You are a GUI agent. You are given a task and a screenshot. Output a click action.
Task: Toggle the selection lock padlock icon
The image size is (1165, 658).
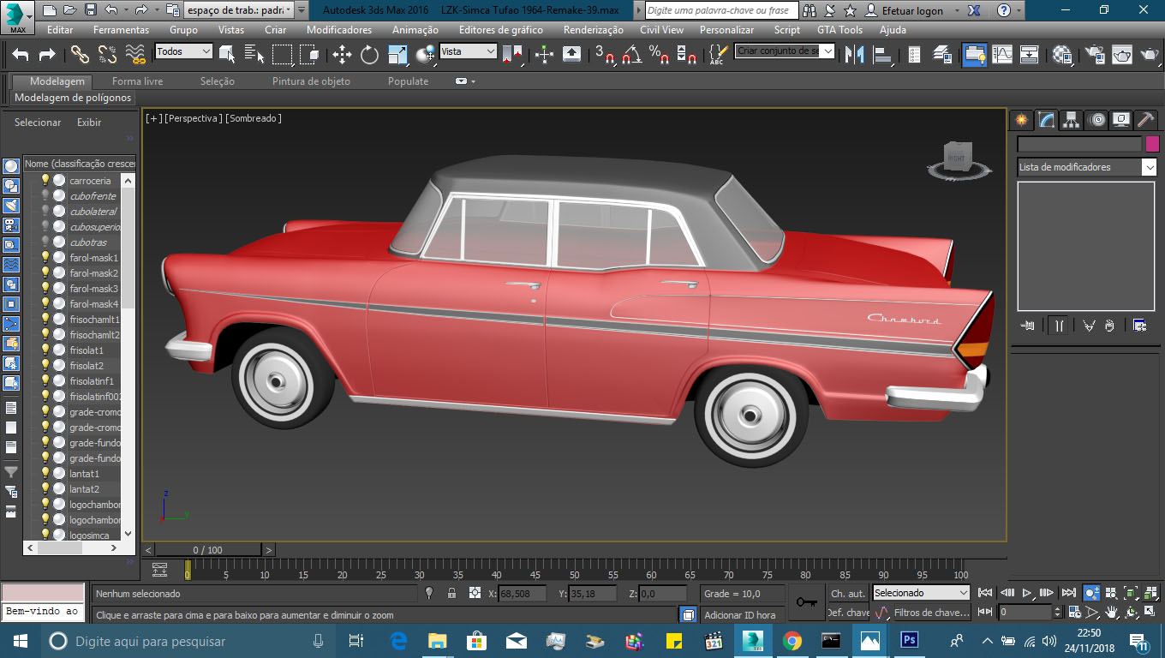point(451,593)
